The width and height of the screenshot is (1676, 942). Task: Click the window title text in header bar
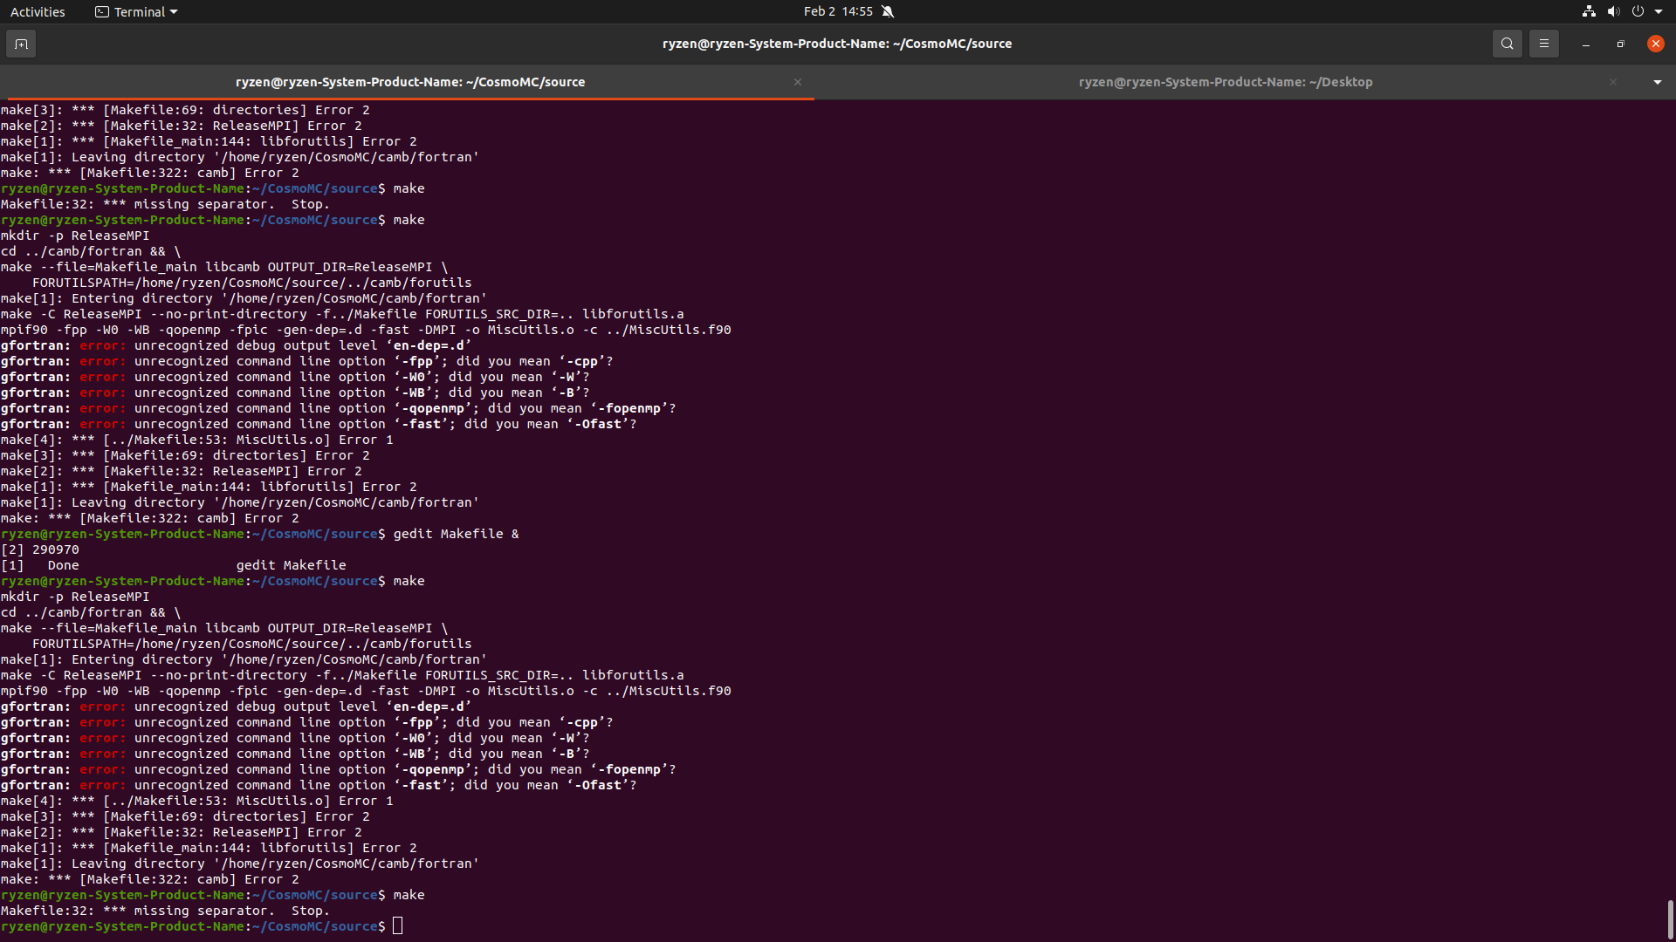coord(837,44)
